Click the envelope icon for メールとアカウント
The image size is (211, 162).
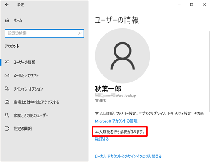(x=7, y=75)
